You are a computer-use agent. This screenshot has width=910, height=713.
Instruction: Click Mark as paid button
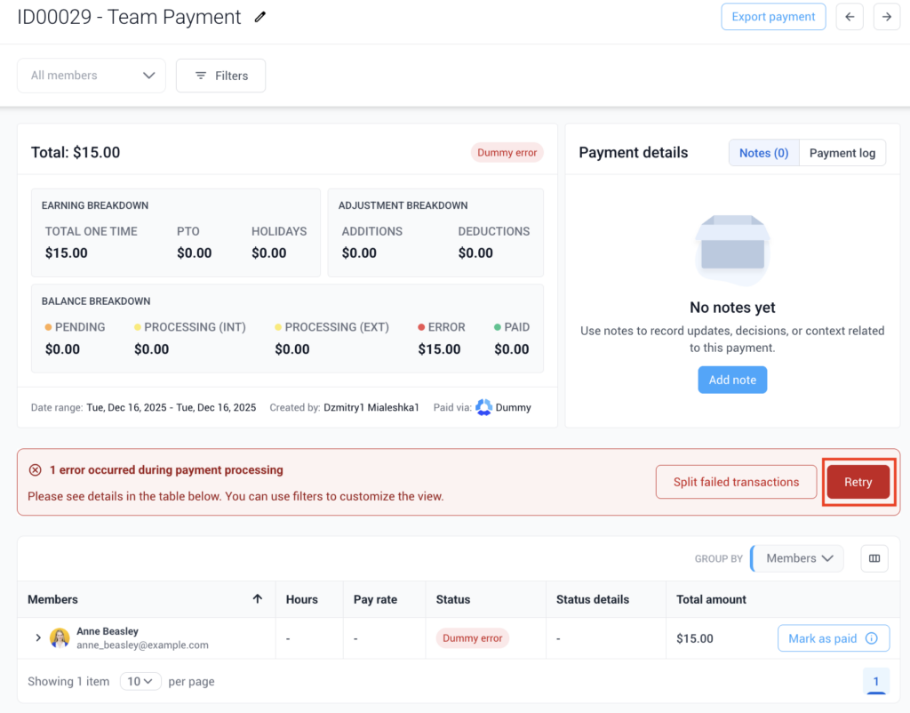834,638
